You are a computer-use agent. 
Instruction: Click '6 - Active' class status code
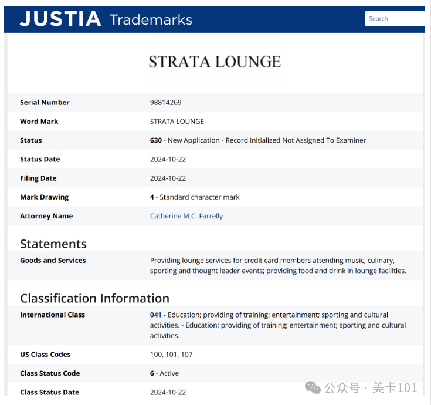click(164, 373)
